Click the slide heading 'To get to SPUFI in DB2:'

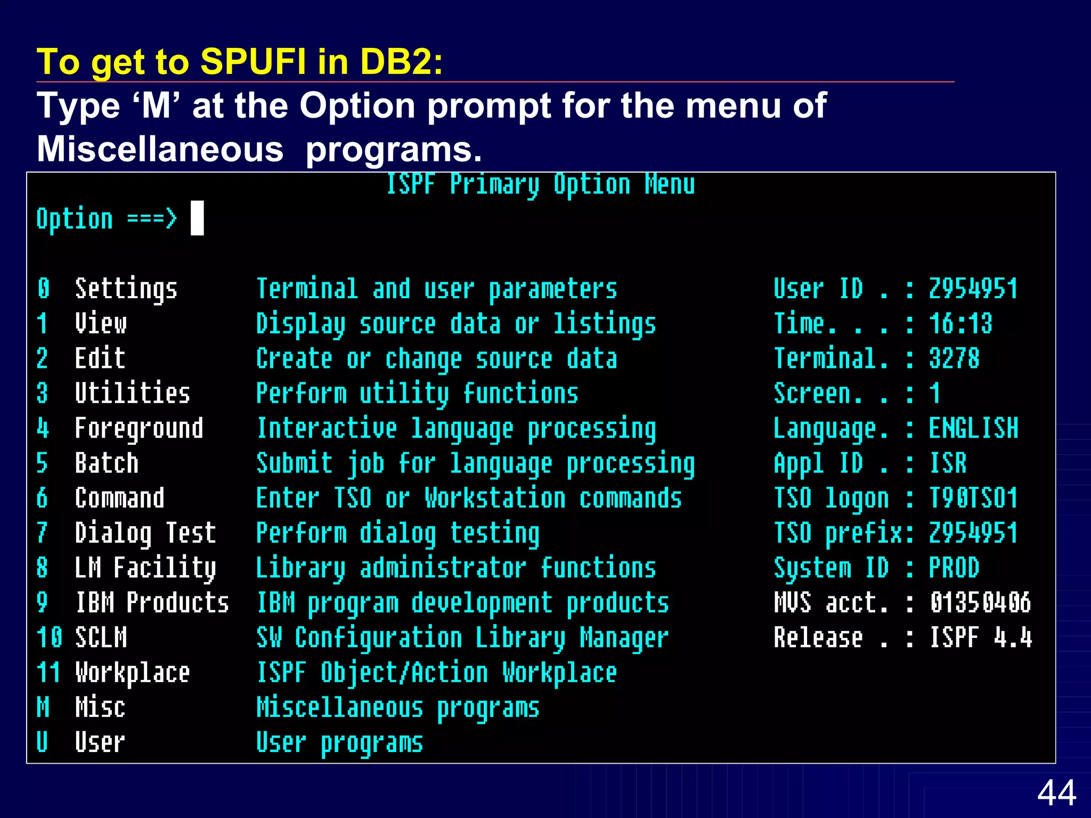(239, 62)
